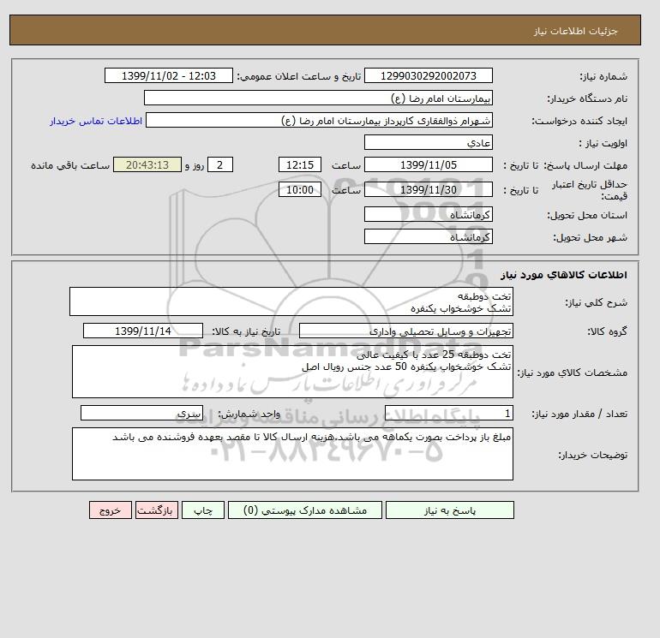The height and width of the screenshot is (638, 660).
Task: Click label گروه کالا
Action: [608, 331]
